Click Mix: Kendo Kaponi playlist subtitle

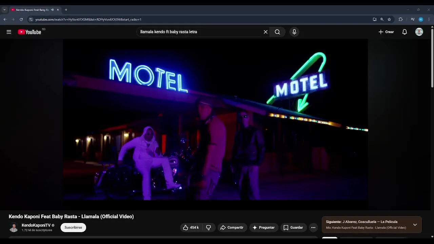click(x=366, y=228)
